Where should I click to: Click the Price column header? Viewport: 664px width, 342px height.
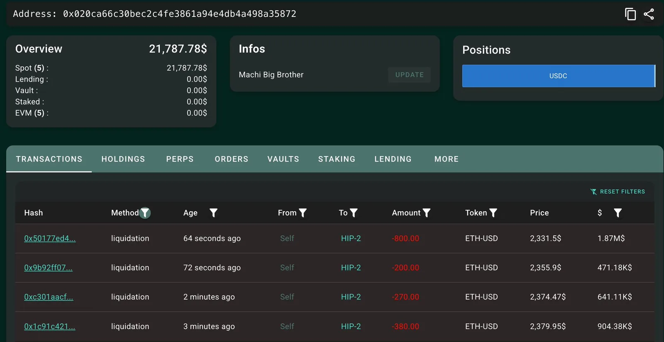(x=539, y=213)
